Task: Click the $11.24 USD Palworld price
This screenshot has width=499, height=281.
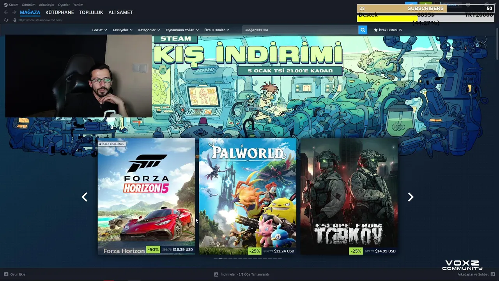Action: 284,251
